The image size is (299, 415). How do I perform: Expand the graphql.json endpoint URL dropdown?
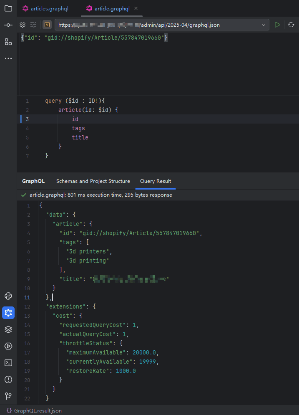tap(264, 25)
